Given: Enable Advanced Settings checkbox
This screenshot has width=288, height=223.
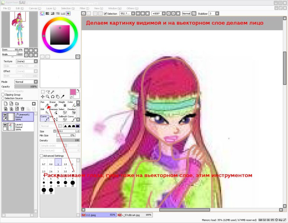Looking at the screenshot, I should [x=41, y=156].
